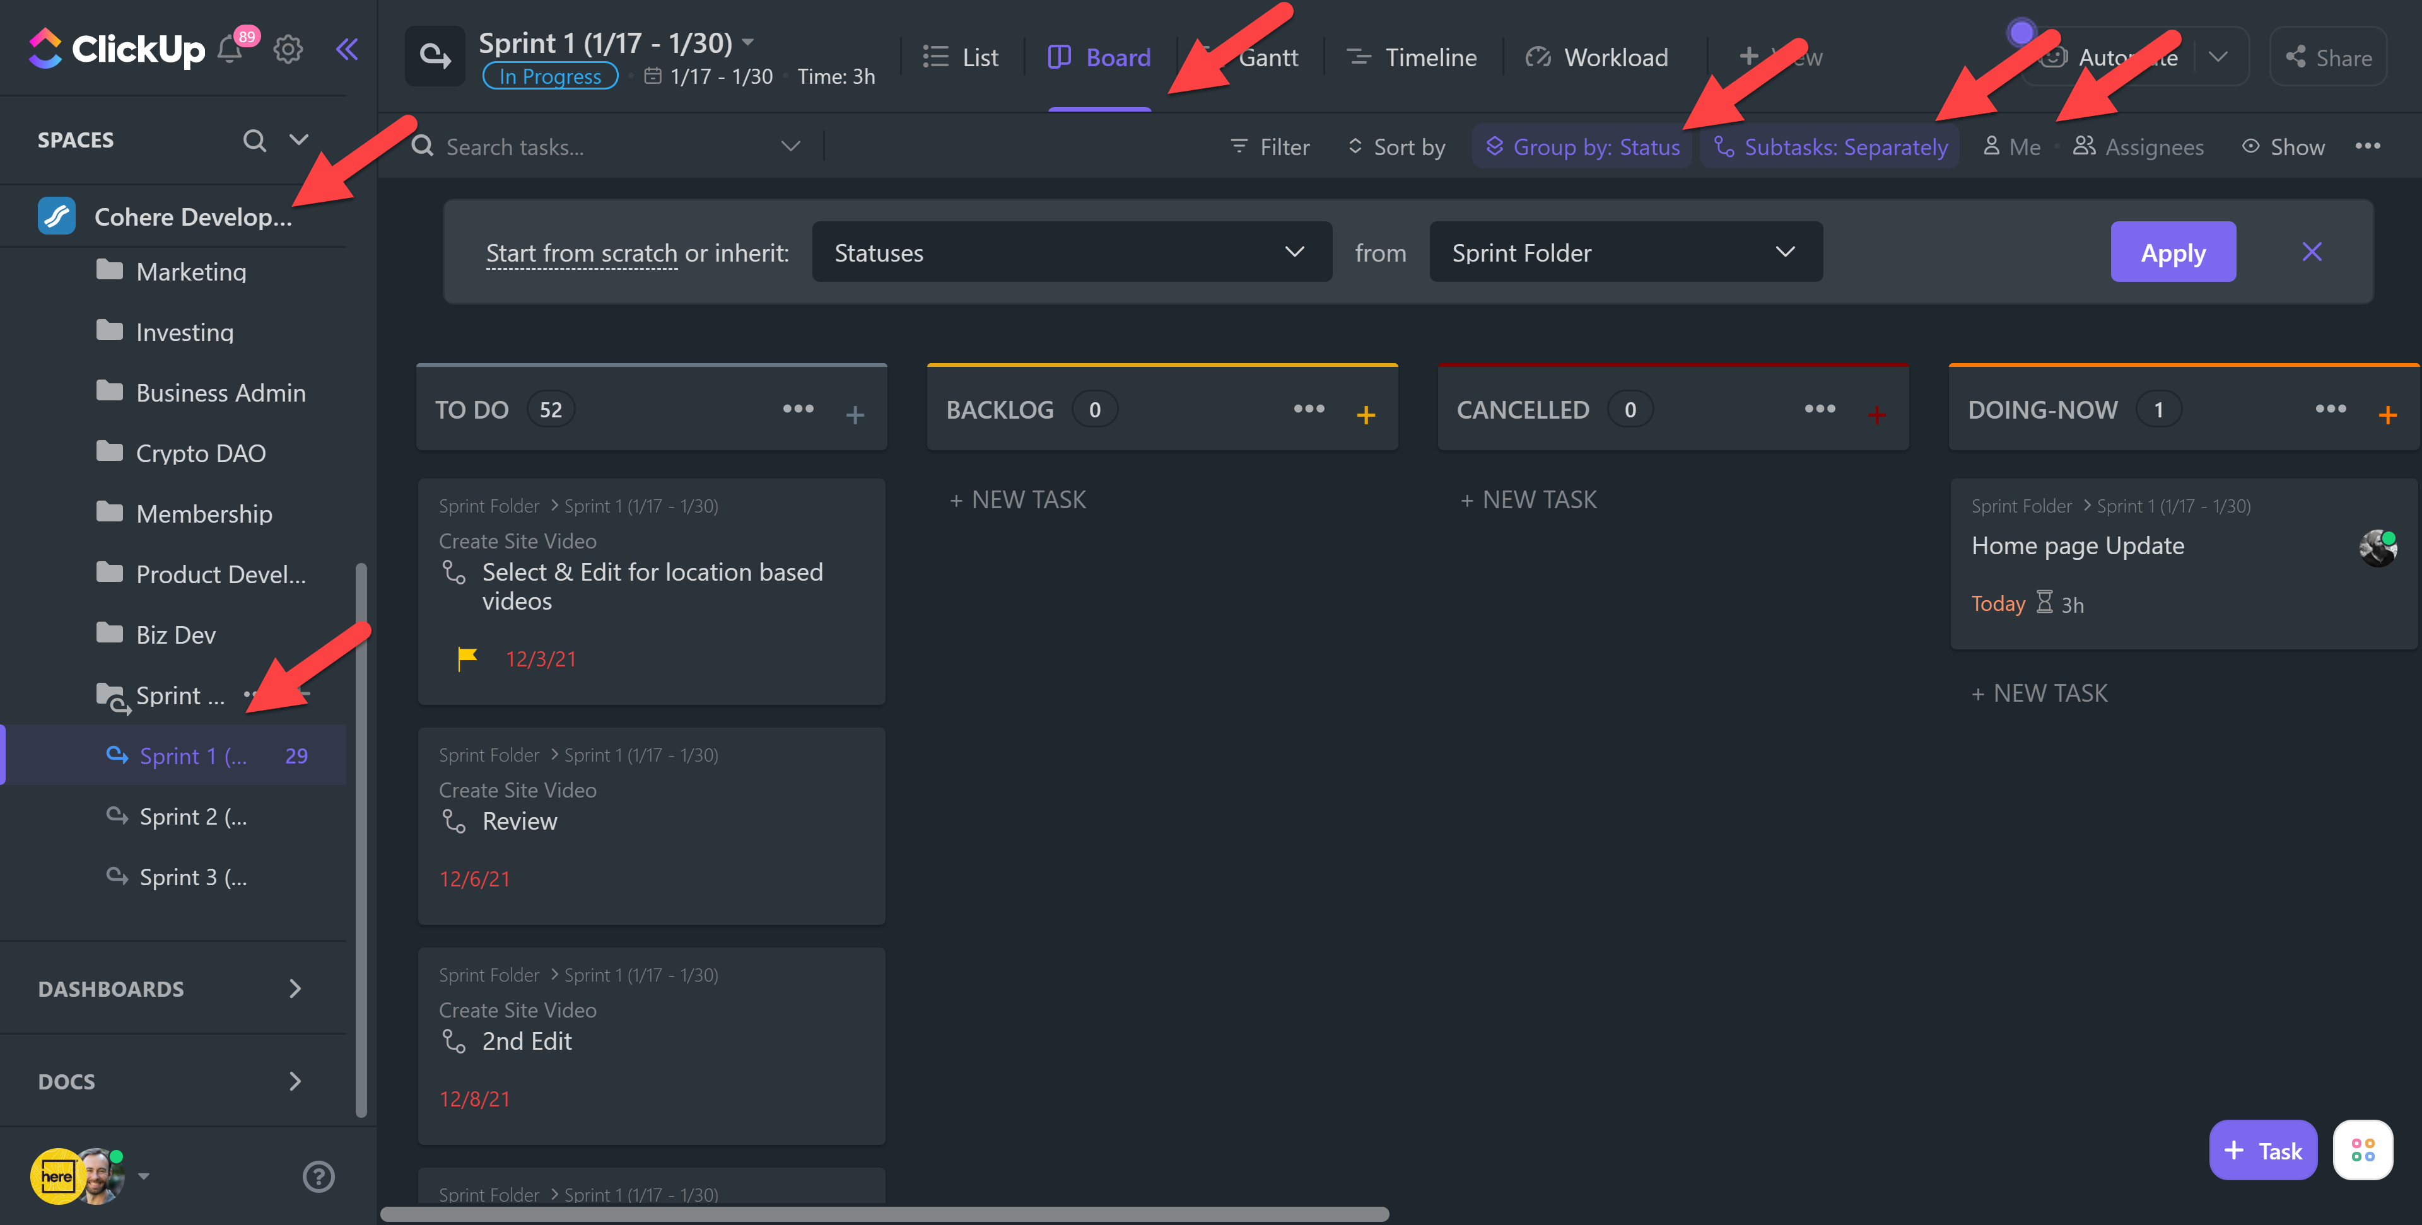Click the purple Task create button

point(2262,1150)
